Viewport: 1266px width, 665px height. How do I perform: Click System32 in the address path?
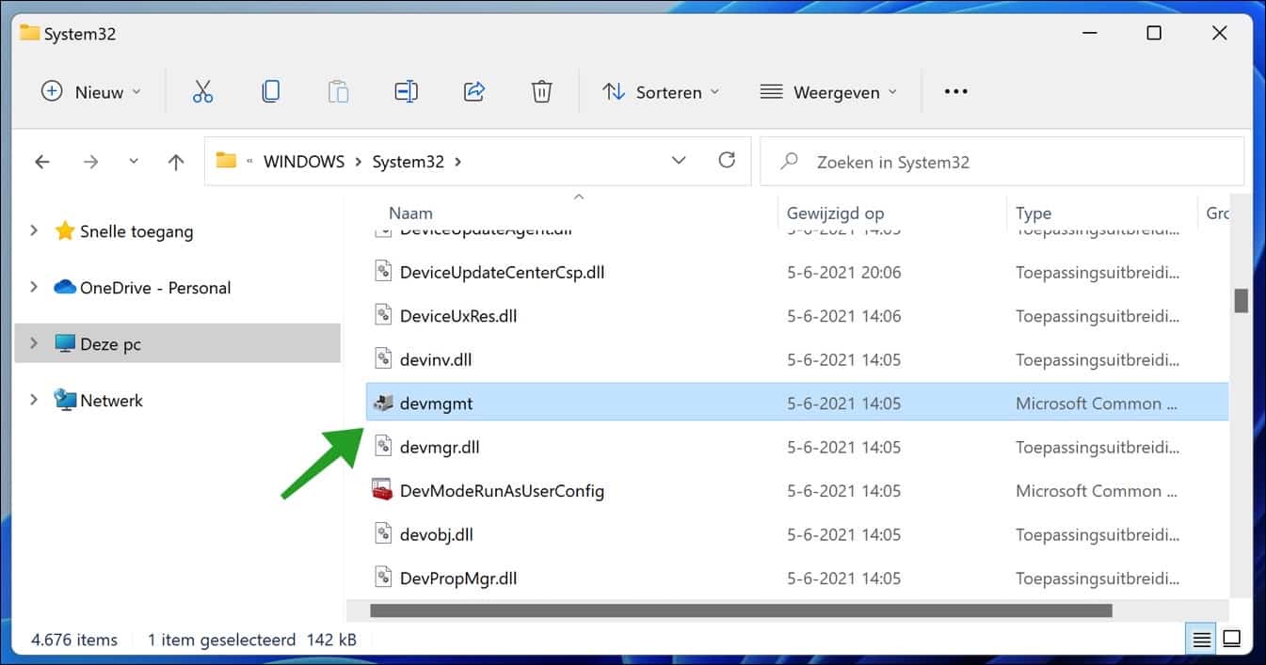[x=409, y=162]
